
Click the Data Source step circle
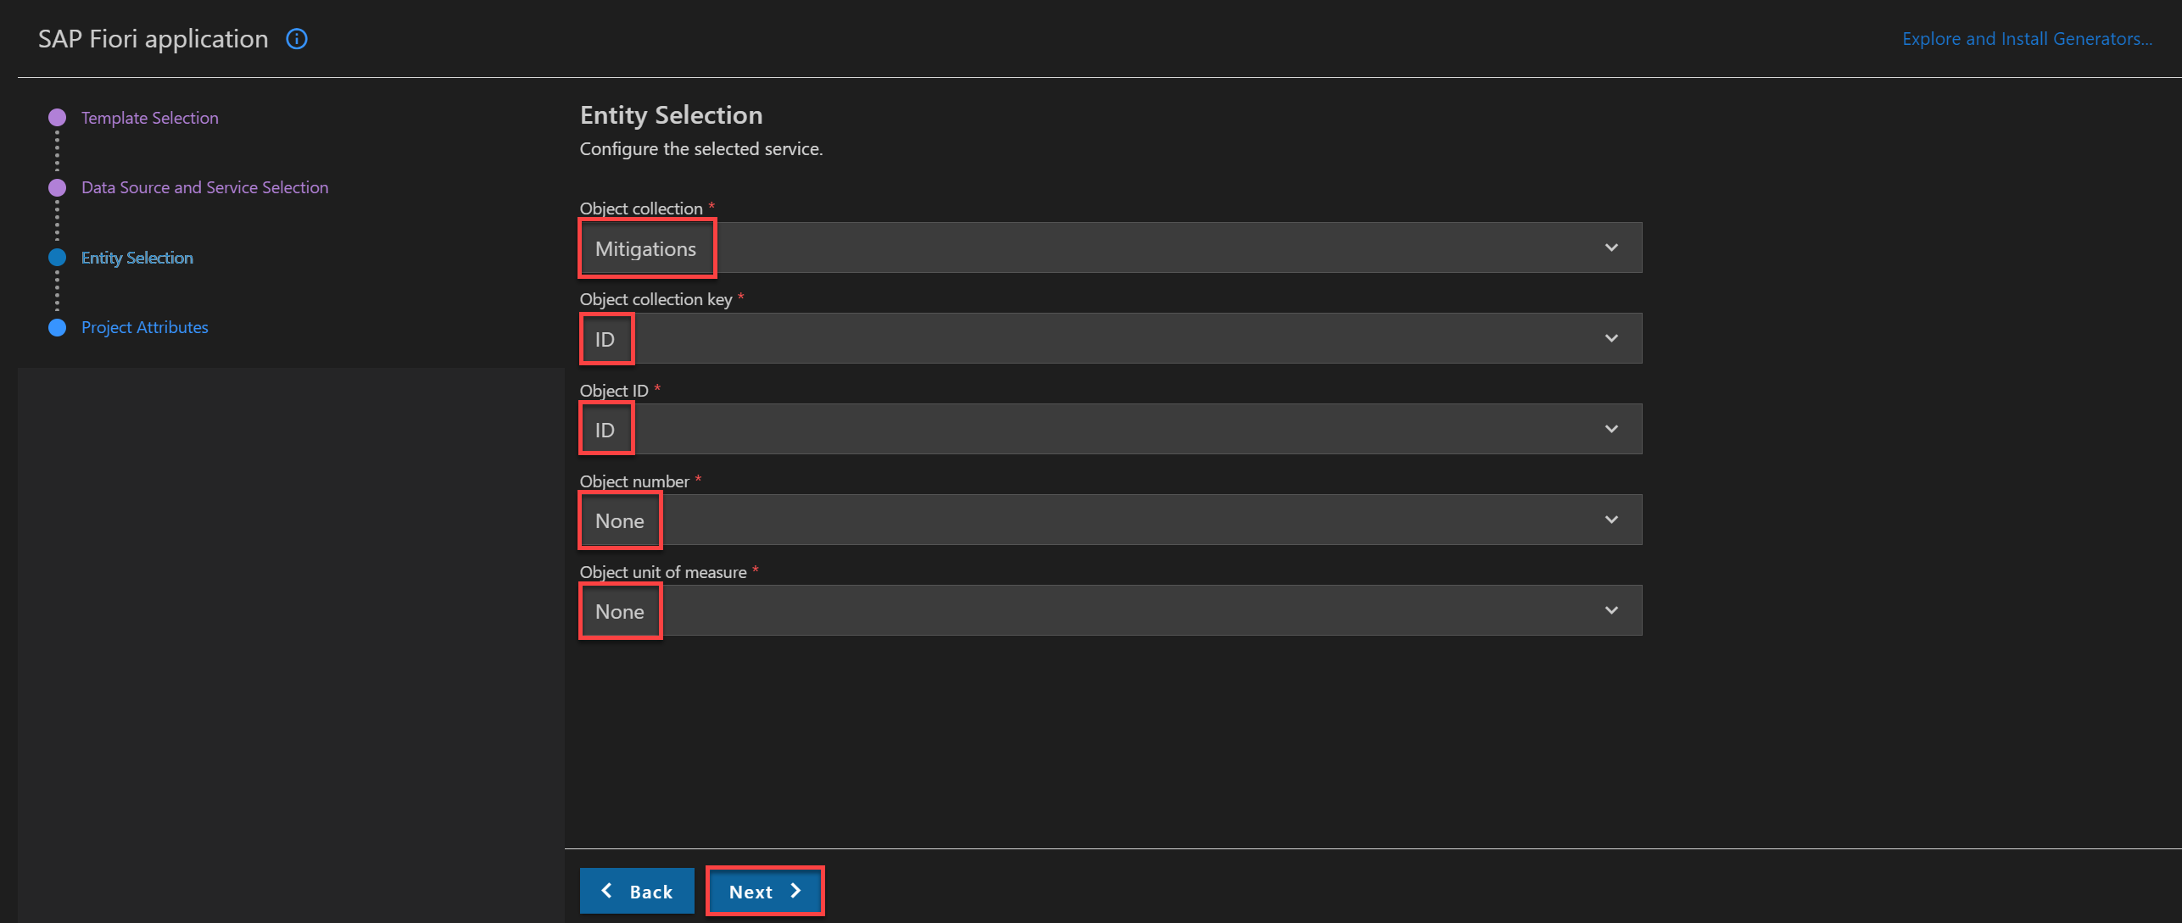click(58, 187)
